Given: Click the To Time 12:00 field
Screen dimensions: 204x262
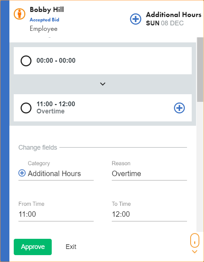Looking at the screenshot, I should tap(149, 214).
